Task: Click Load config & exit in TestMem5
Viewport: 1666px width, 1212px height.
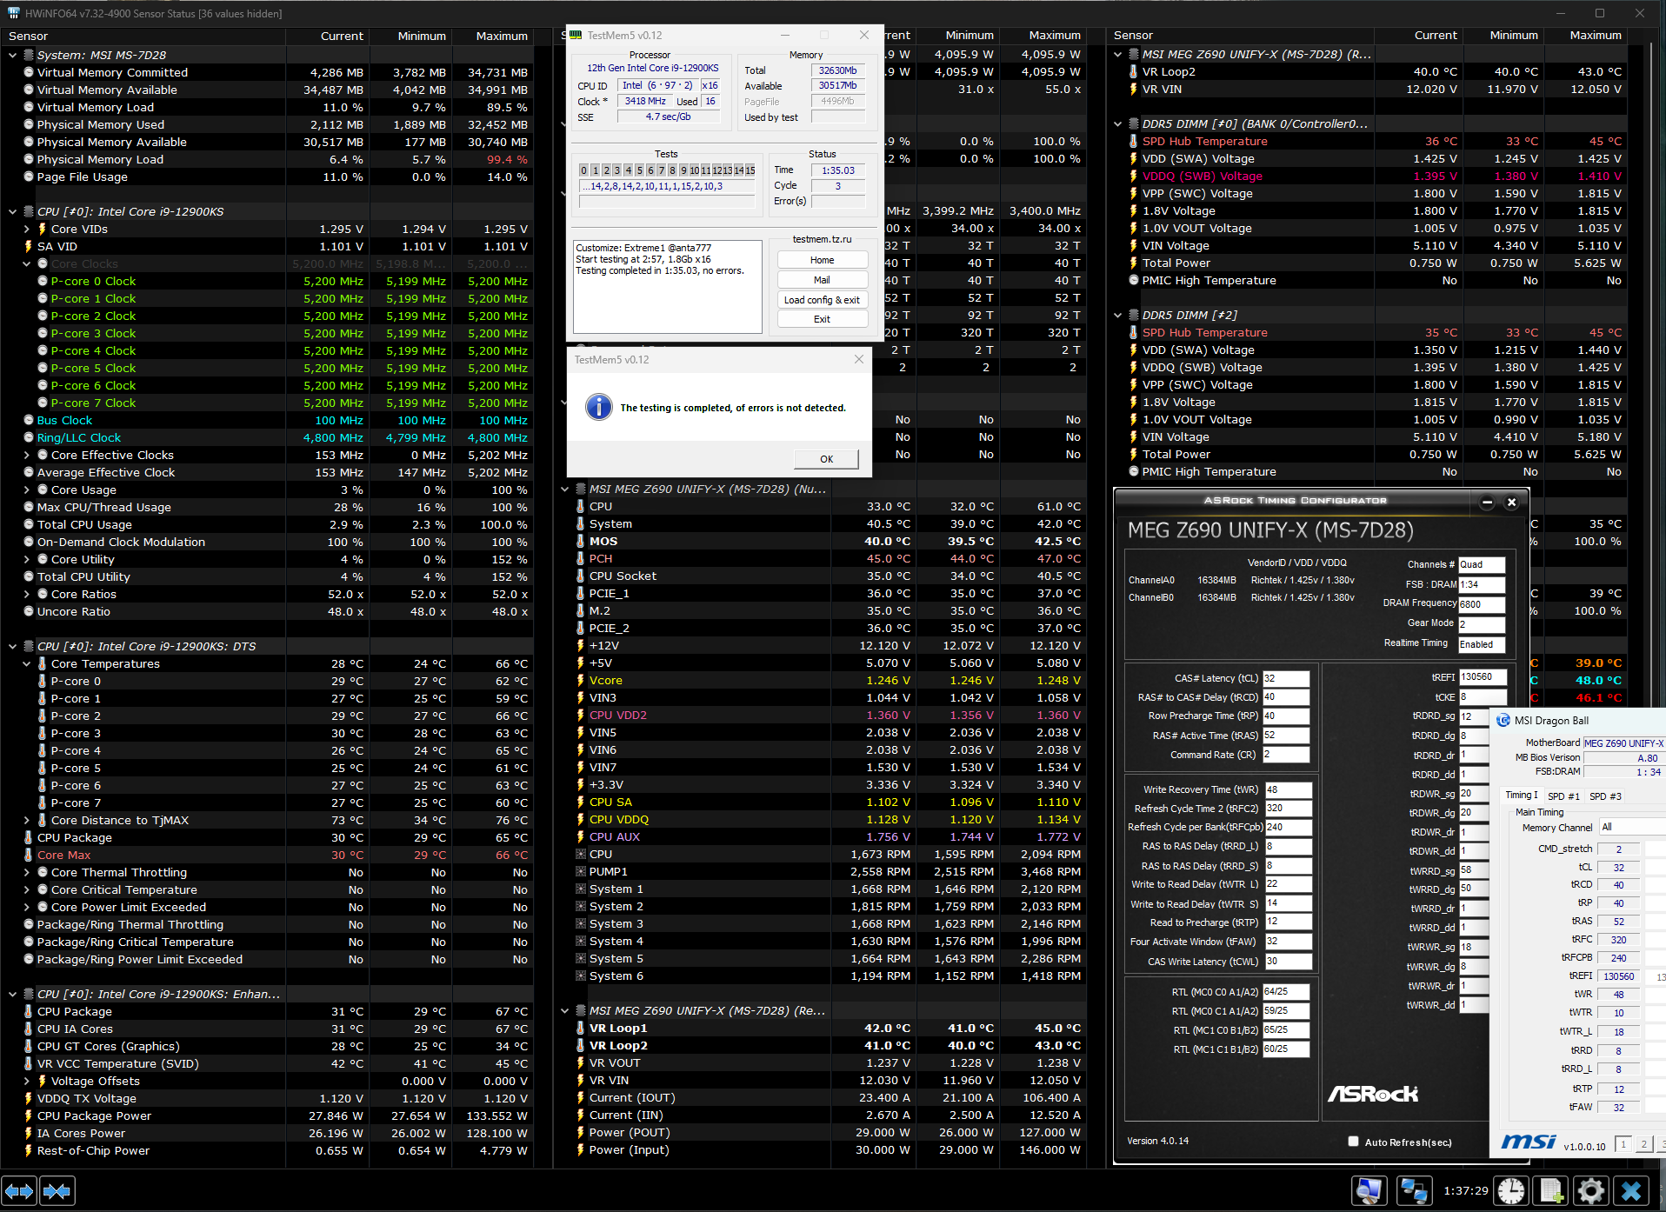Action: [x=822, y=300]
